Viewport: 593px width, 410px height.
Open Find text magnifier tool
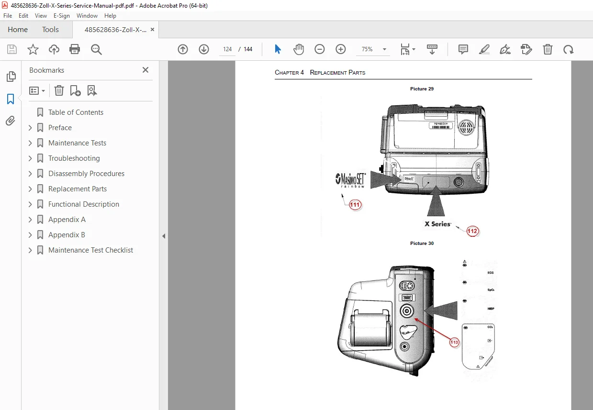pyautogui.click(x=96, y=49)
